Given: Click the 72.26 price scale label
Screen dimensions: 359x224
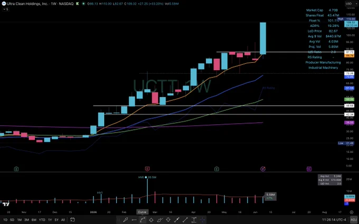Looking at the screenshot, I should 349,73.
